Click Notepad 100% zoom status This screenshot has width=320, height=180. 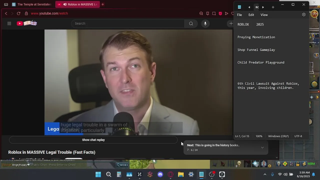click(259, 136)
